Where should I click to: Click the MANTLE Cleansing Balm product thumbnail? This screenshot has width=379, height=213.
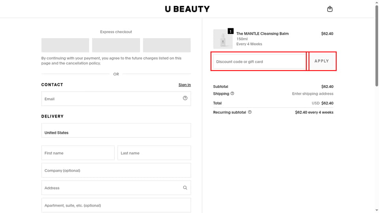[x=223, y=39]
